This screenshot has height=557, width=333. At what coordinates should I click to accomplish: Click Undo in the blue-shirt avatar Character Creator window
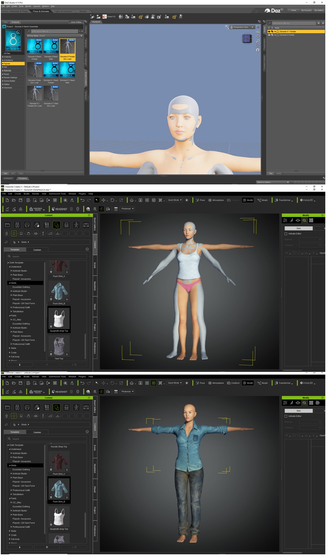(x=82, y=383)
